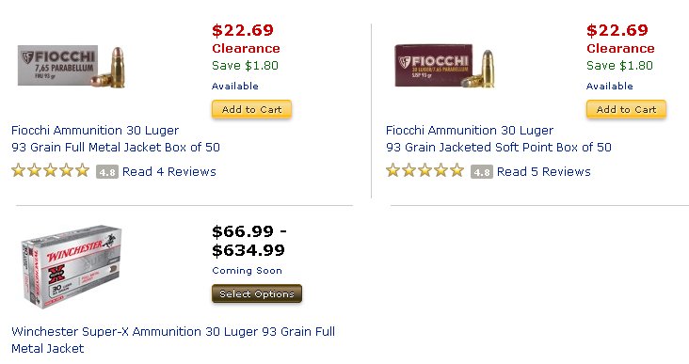
Task: Click 4.8 rating badge beside Read 5 Reviews
Action: 482,172
